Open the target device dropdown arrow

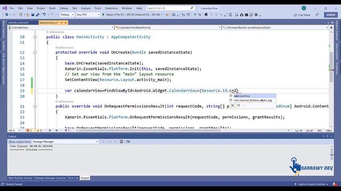coord(161,14)
